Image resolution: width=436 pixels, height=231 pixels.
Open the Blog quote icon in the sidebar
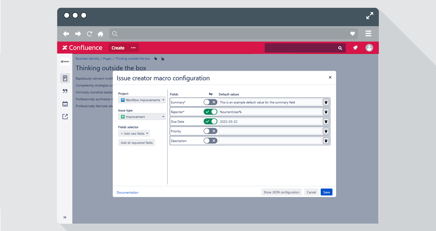[x=65, y=91]
